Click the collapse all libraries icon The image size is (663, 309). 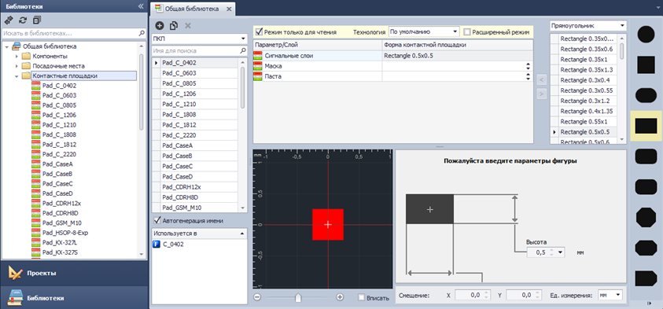[37, 20]
